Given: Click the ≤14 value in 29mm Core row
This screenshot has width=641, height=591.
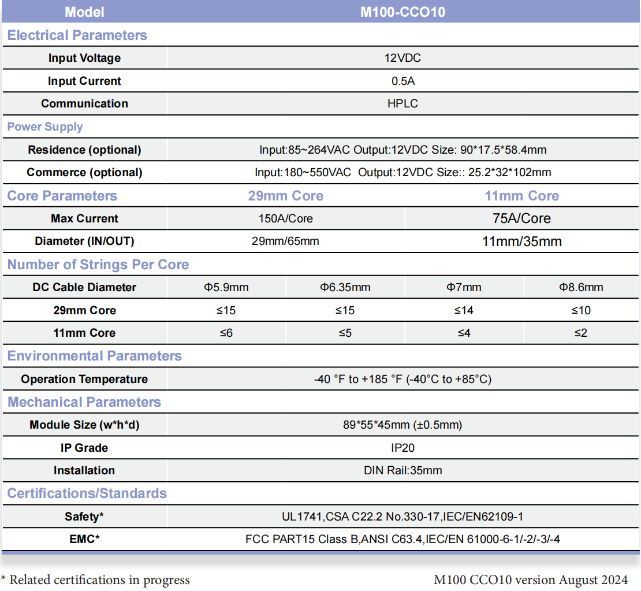Looking at the screenshot, I should [x=464, y=310].
